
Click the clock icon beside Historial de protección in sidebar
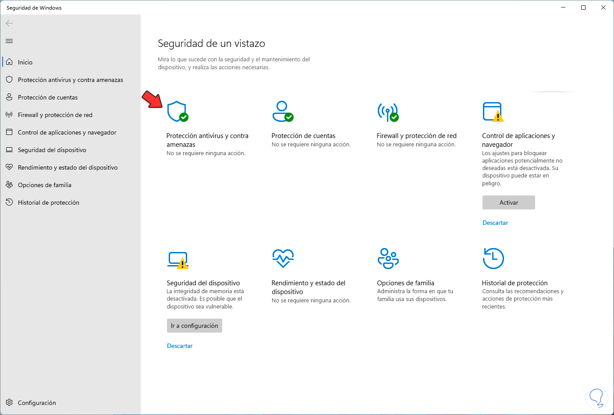[x=9, y=202]
